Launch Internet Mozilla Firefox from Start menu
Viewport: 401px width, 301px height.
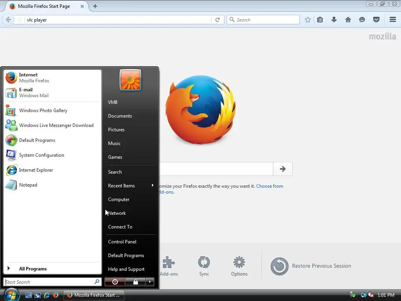52,78
